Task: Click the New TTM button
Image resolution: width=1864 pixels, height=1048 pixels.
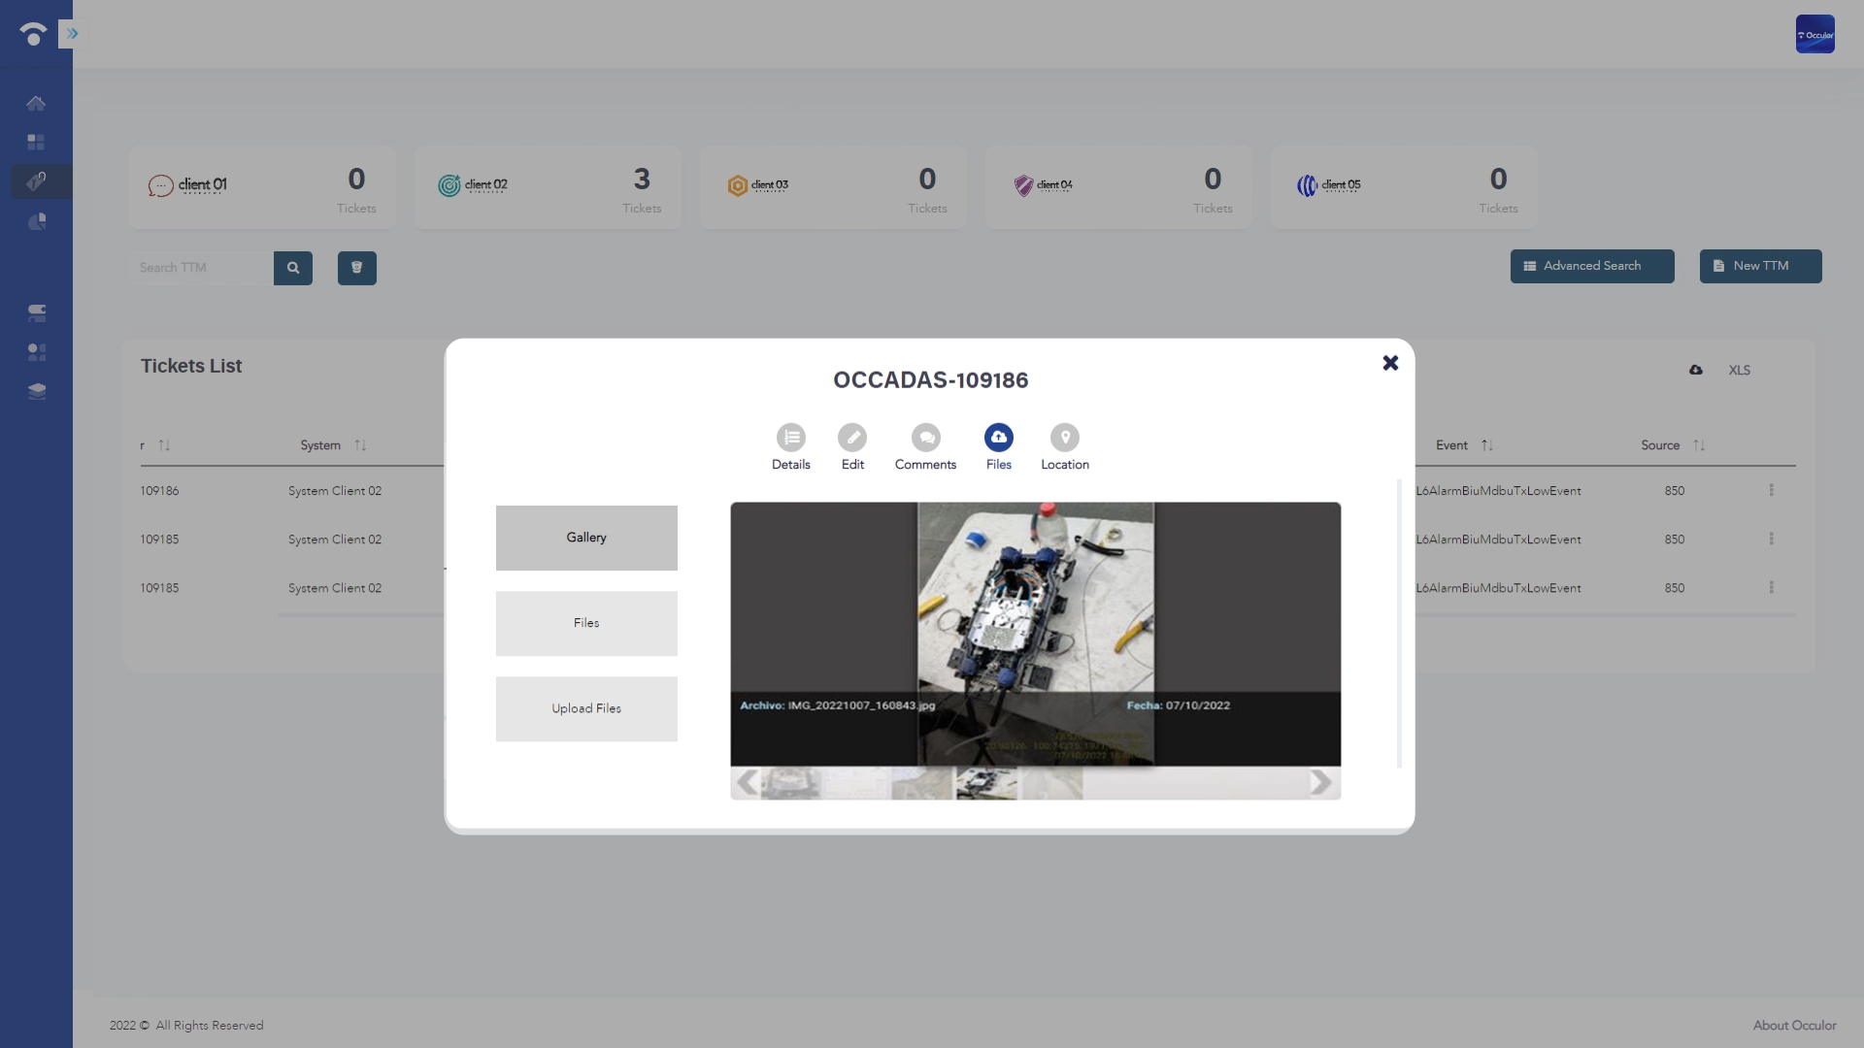Action: [x=1760, y=266]
